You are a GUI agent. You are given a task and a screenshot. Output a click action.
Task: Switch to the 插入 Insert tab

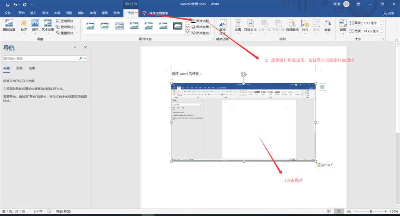(x=33, y=13)
